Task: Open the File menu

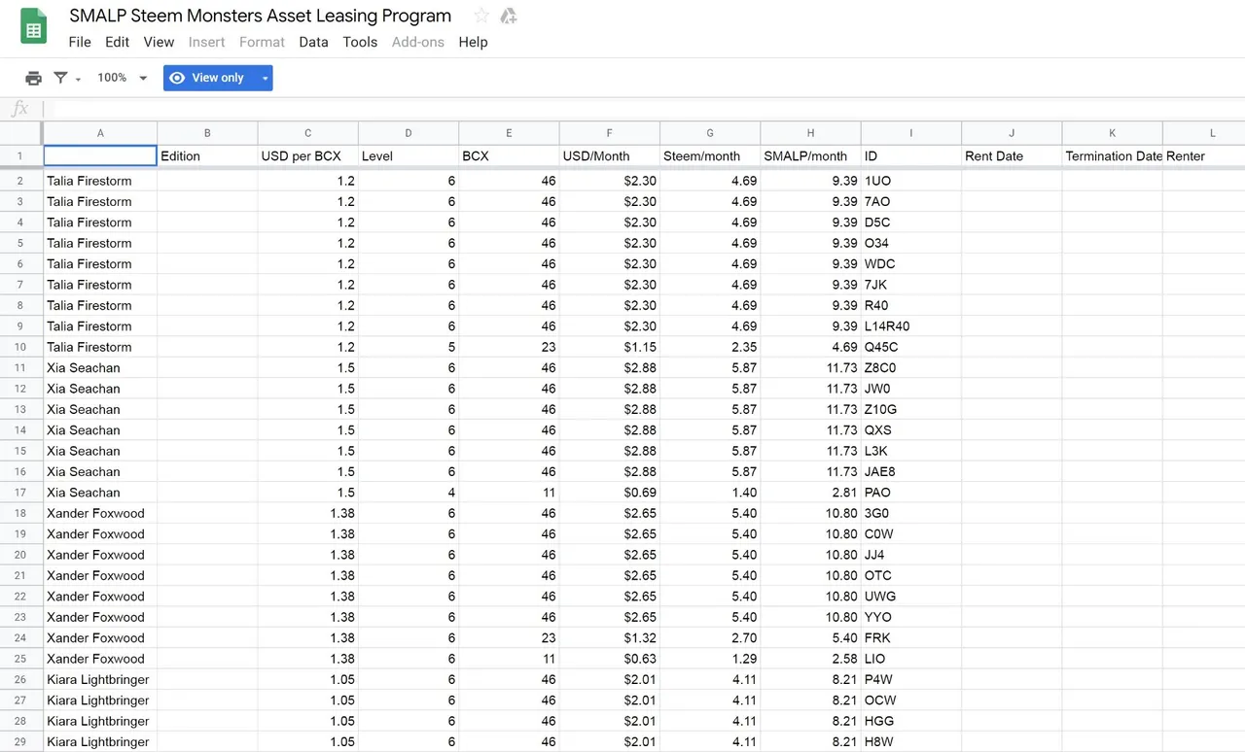Action: click(80, 42)
